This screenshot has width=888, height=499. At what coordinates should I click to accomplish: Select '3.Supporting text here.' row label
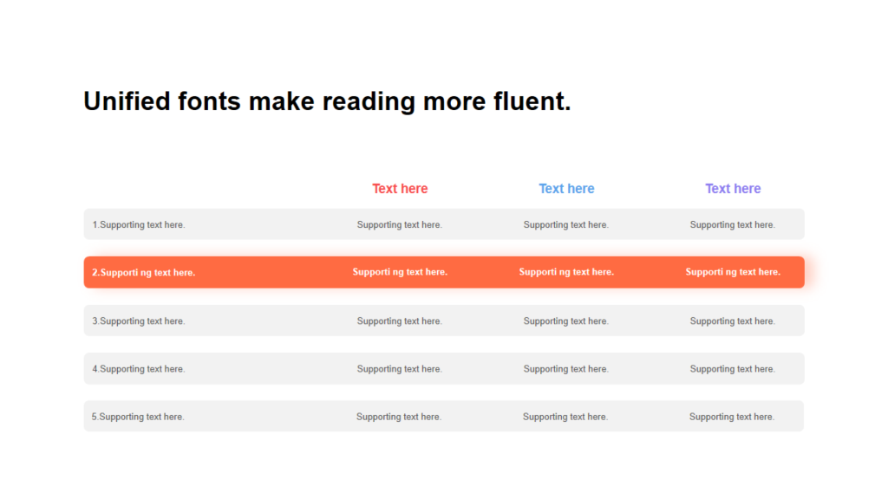(x=139, y=321)
